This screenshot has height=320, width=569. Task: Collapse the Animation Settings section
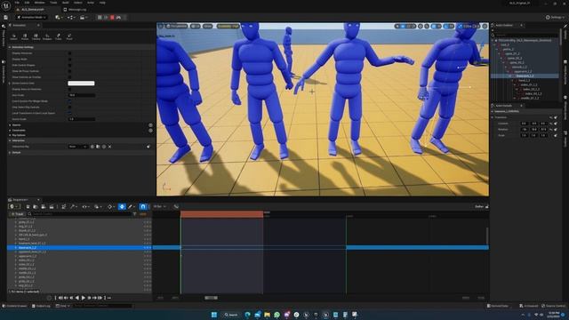click(x=10, y=47)
